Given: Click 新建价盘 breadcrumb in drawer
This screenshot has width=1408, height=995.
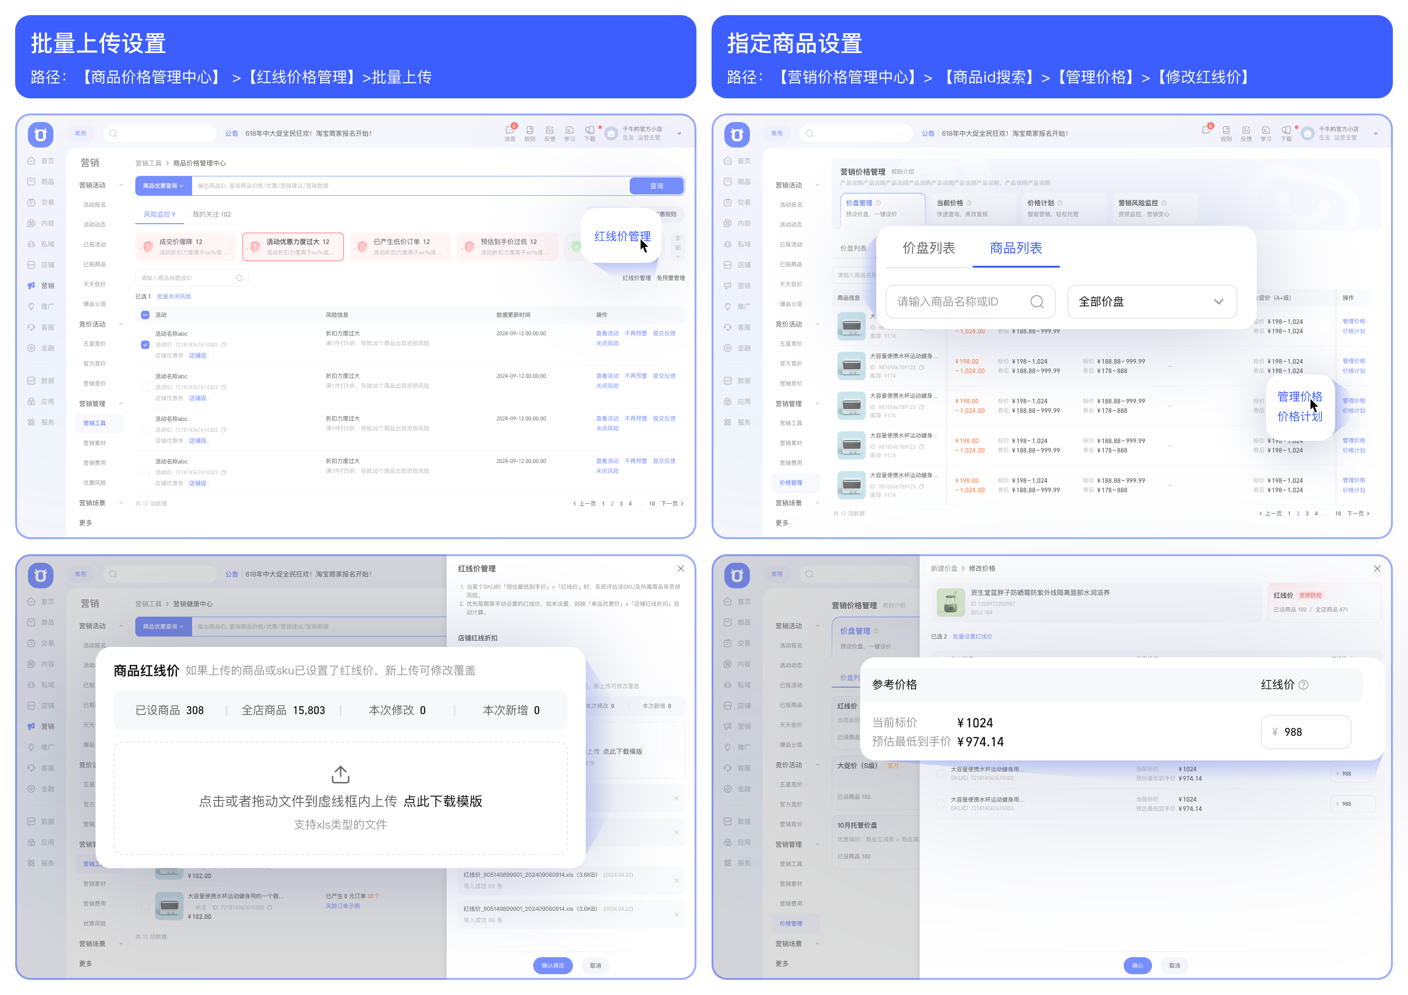Looking at the screenshot, I should point(944,569).
